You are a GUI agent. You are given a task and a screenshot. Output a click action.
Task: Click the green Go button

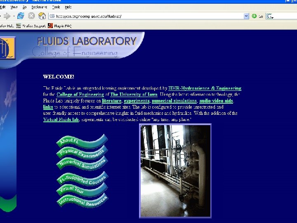(x=257, y=16)
